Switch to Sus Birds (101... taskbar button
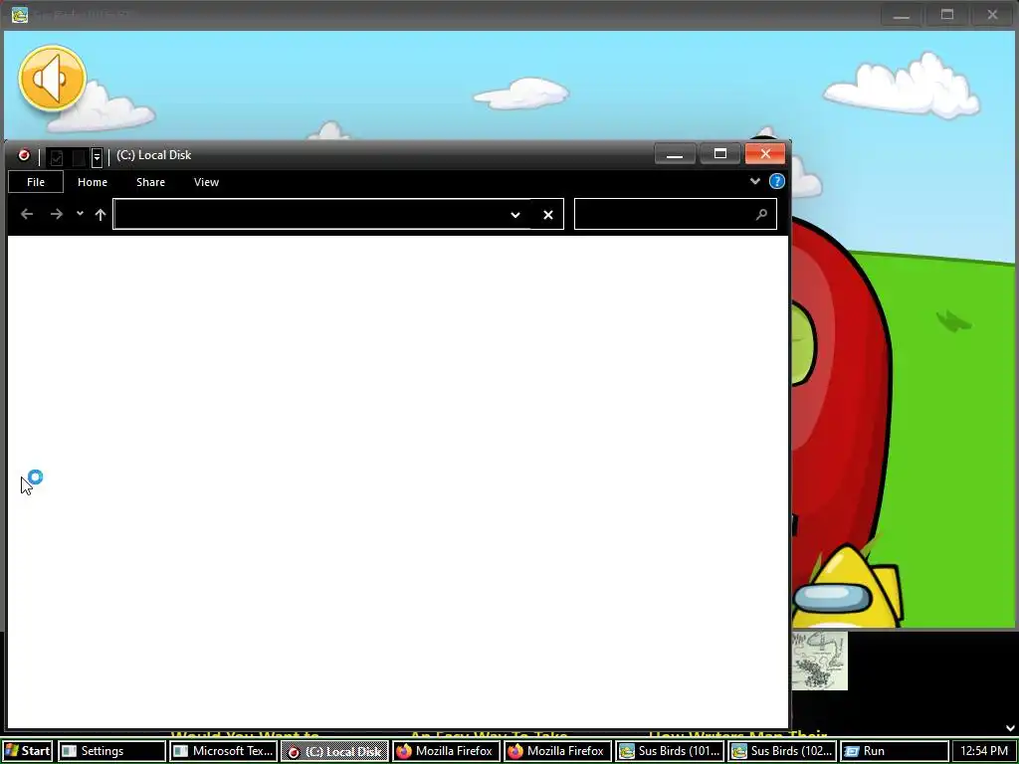This screenshot has width=1019, height=764. [x=670, y=751]
